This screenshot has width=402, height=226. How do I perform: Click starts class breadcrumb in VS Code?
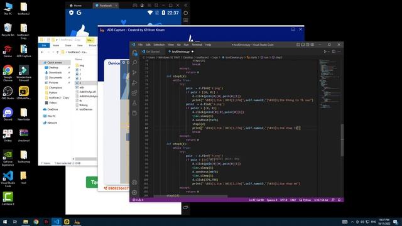252,57
